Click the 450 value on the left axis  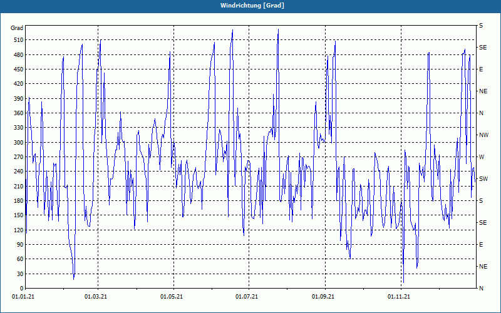point(19,69)
